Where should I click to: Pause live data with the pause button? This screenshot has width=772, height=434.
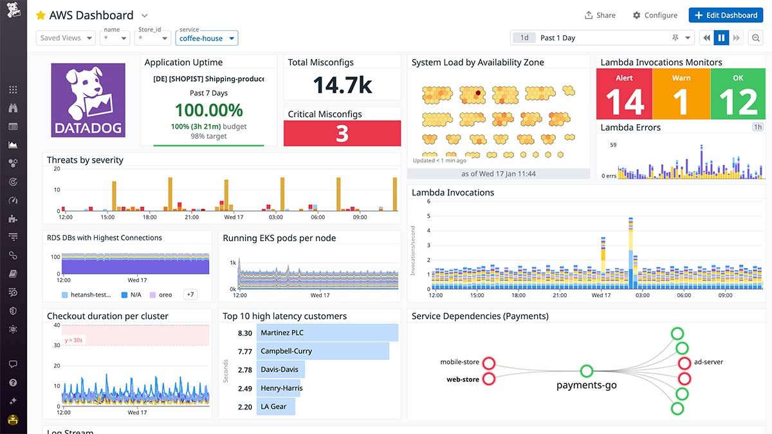[x=721, y=37]
